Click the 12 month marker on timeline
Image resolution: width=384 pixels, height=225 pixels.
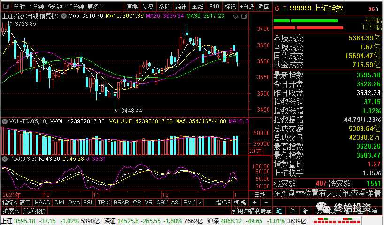165,195
